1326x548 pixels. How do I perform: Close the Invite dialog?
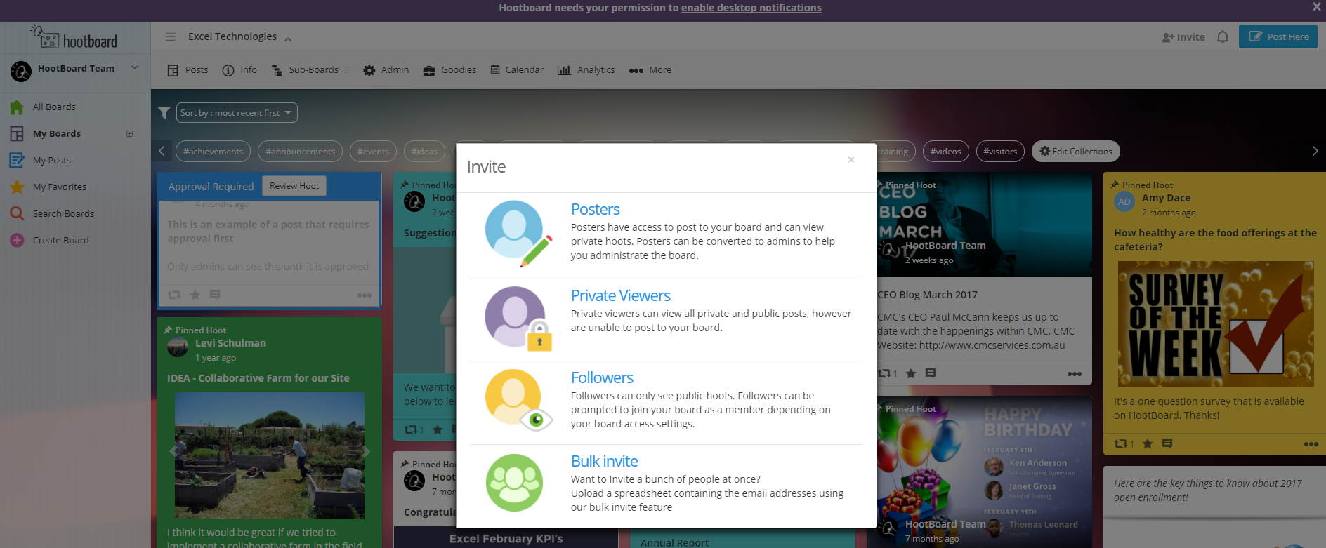pyautogui.click(x=851, y=160)
